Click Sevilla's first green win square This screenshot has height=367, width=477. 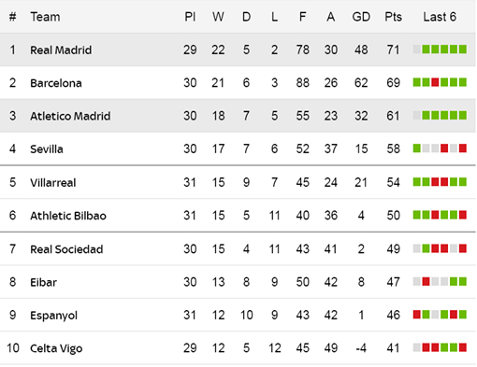click(417, 148)
